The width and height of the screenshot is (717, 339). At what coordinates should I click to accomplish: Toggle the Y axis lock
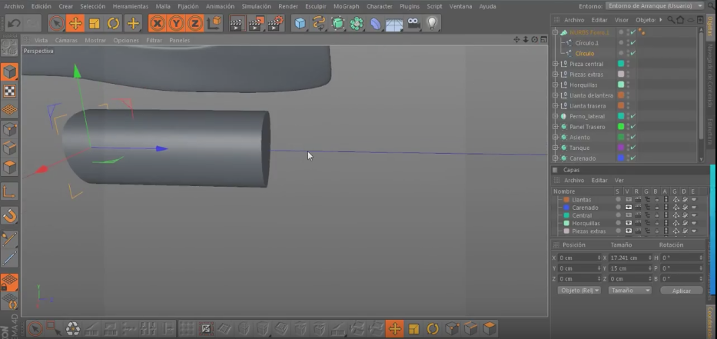coord(176,23)
